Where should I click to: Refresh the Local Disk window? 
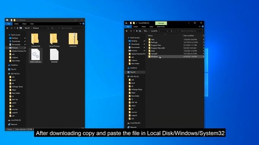172,31
